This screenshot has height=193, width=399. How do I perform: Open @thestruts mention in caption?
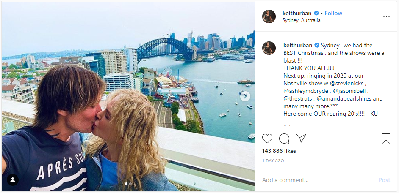(x=299, y=98)
